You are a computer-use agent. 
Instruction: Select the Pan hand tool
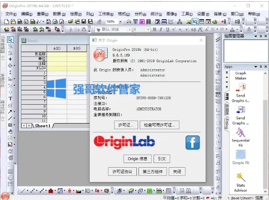point(10,132)
